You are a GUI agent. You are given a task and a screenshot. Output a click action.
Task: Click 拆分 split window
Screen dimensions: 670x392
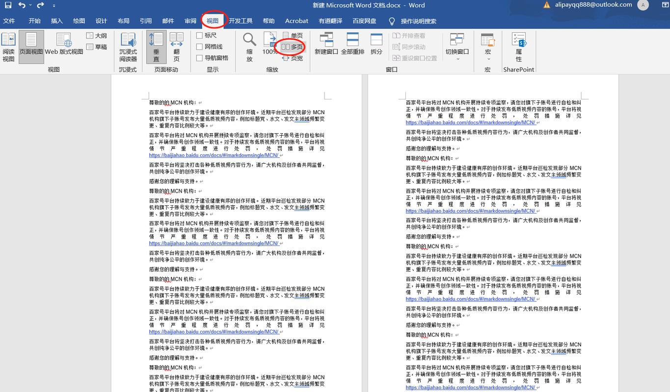click(x=376, y=44)
